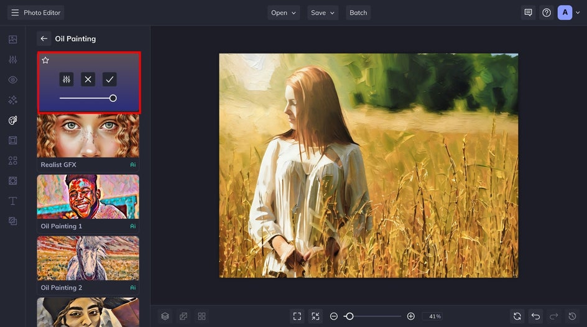Screen dimensions: 587x327
Task: Open effect settings sliders button
Action: [67, 80]
